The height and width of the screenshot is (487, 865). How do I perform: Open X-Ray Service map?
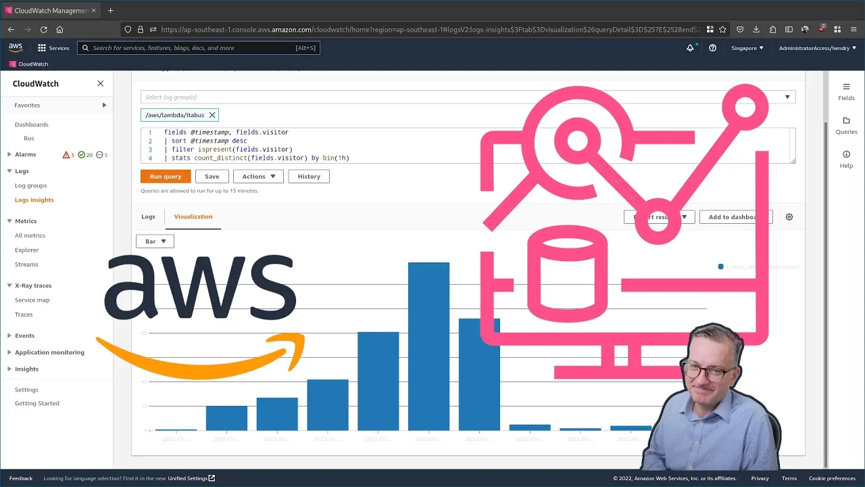32,300
